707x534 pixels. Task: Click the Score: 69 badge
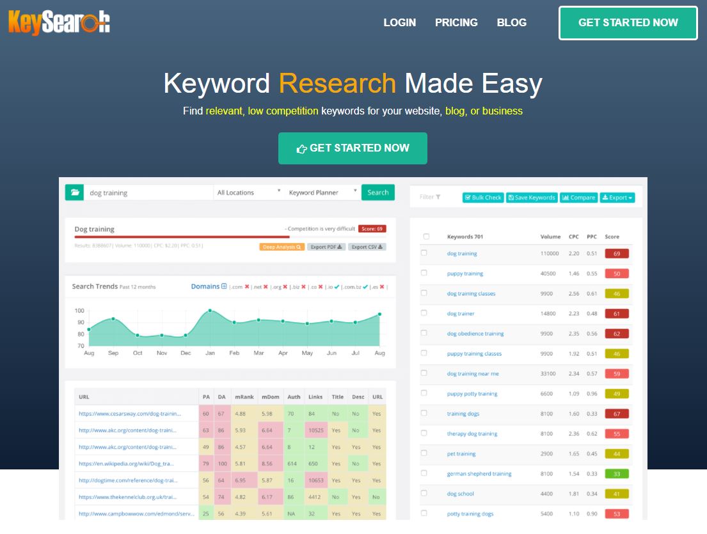(372, 229)
